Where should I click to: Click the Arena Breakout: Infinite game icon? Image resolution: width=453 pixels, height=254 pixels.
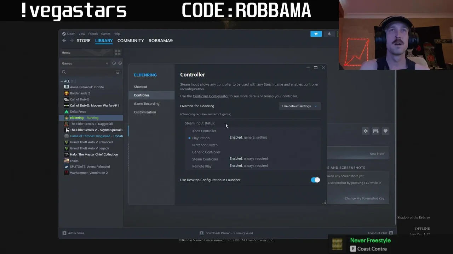[67, 87]
